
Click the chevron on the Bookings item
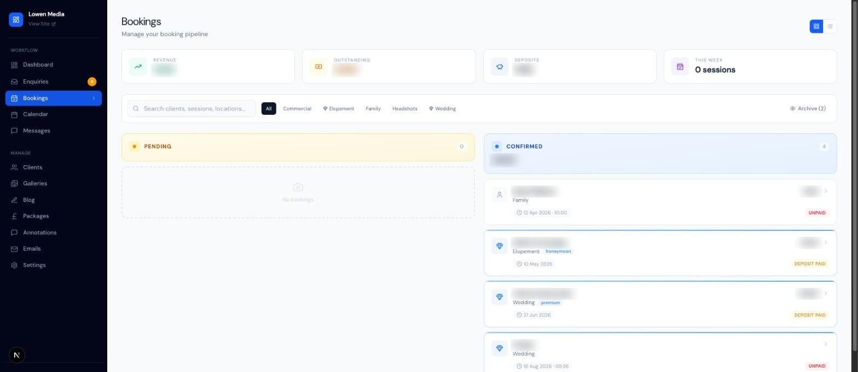coord(94,98)
